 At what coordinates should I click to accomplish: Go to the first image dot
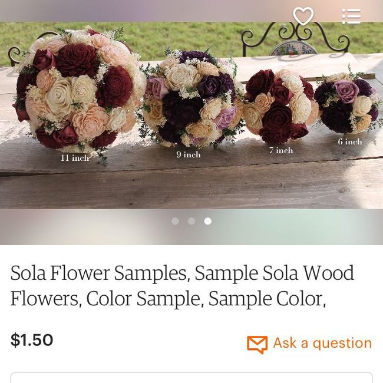(175, 221)
